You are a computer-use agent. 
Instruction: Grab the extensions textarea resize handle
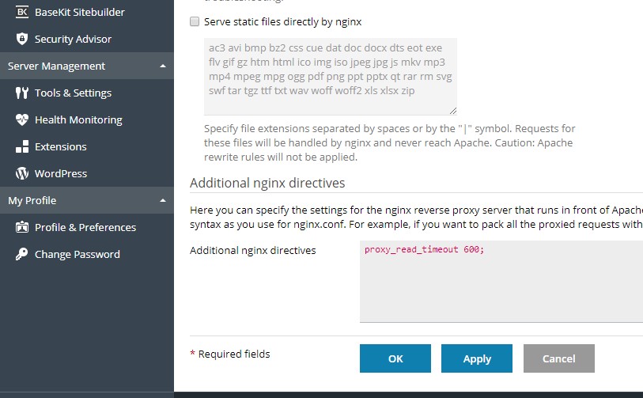[x=453, y=112]
